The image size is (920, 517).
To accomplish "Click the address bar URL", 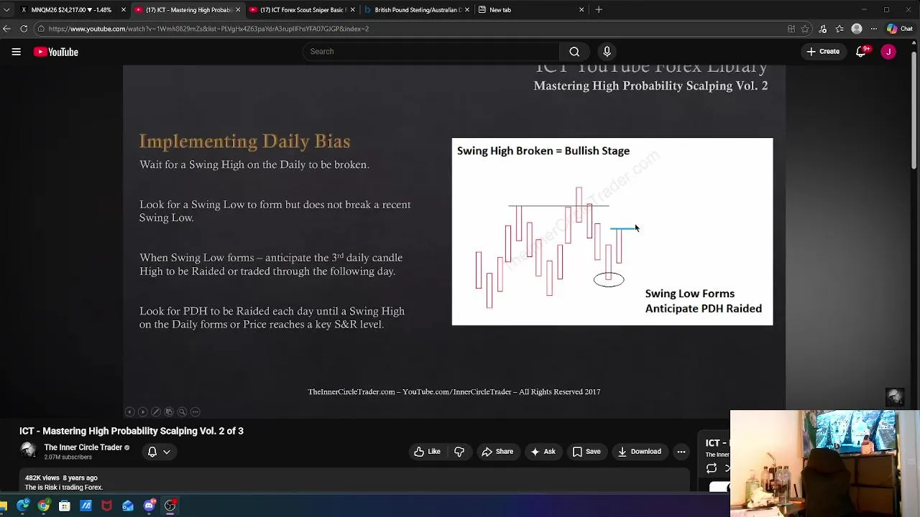I will point(208,29).
